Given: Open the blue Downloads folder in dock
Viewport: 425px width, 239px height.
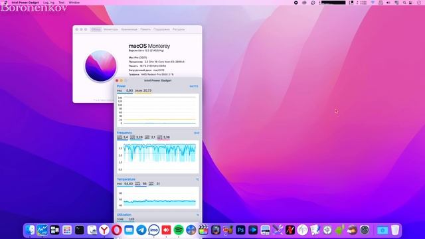Looking at the screenshot, I should [x=382, y=230].
